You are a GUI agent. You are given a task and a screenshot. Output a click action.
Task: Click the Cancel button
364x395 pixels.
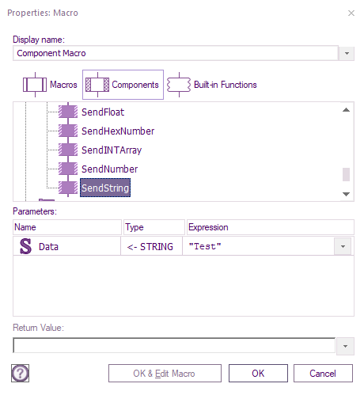[323, 373]
